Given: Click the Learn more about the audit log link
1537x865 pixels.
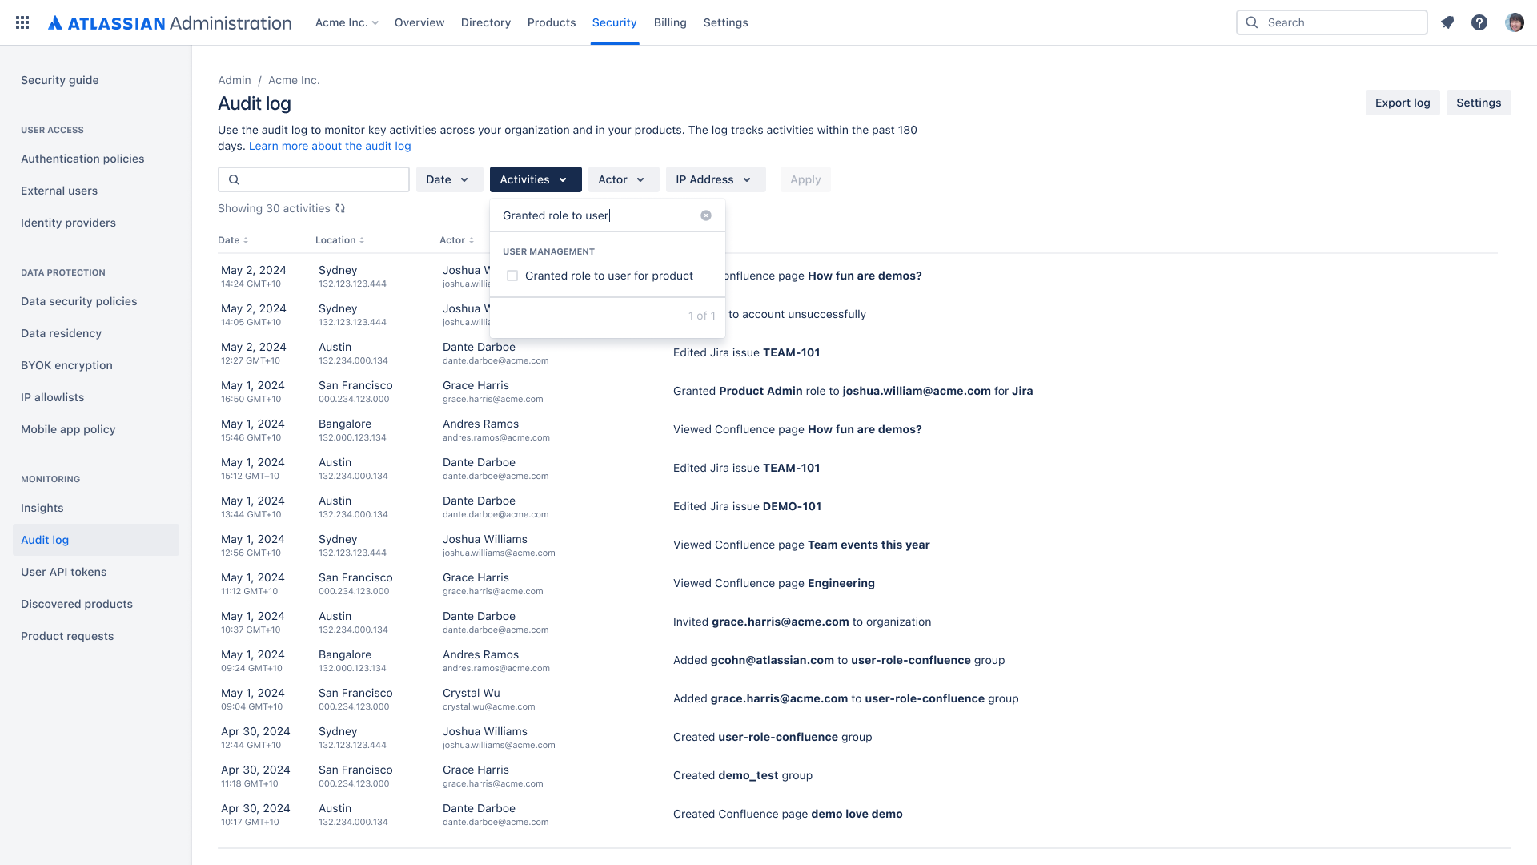Looking at the screenshot, I should pyautogui.click(x=329, y=146).
